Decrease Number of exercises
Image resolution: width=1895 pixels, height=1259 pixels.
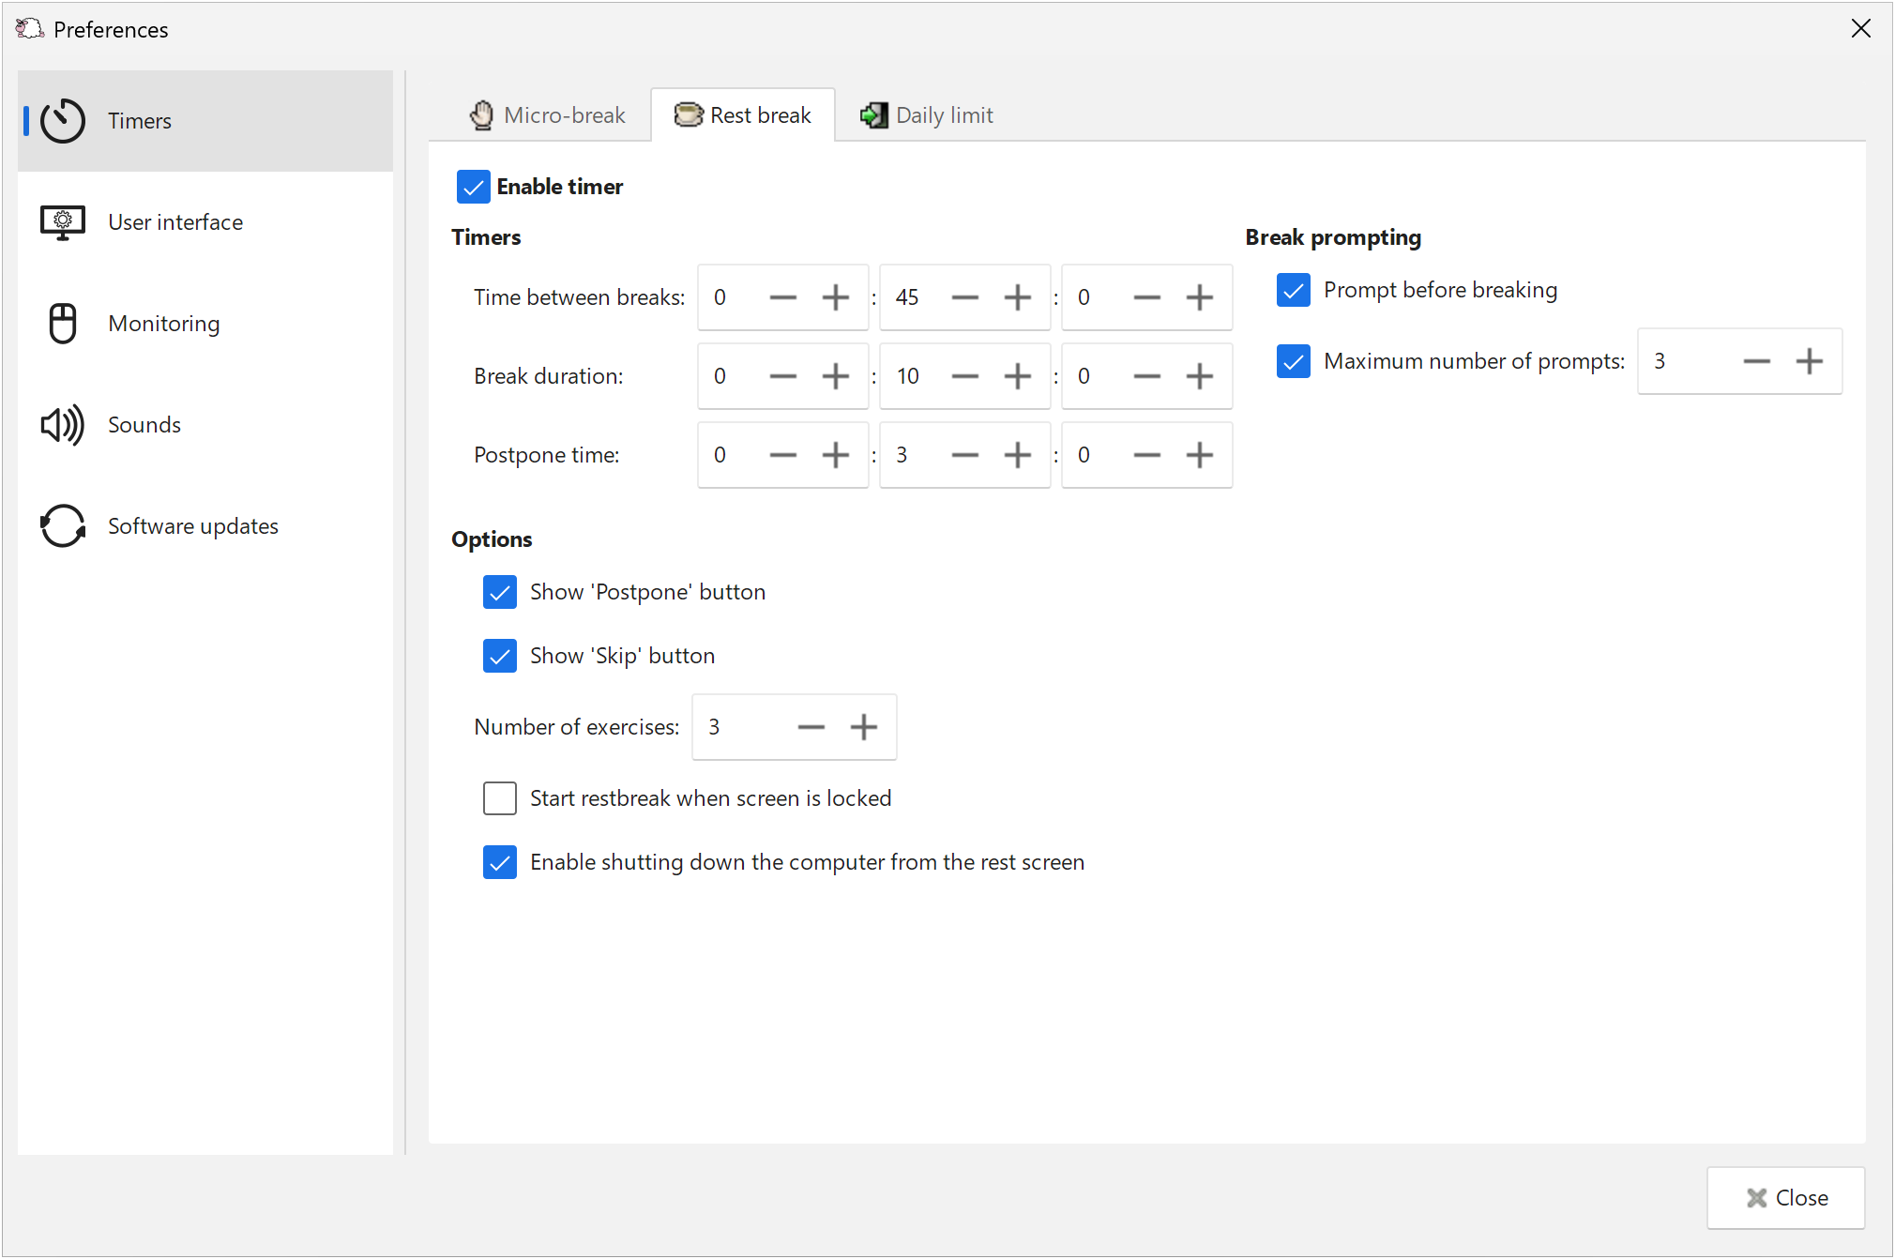pos(811,727)
